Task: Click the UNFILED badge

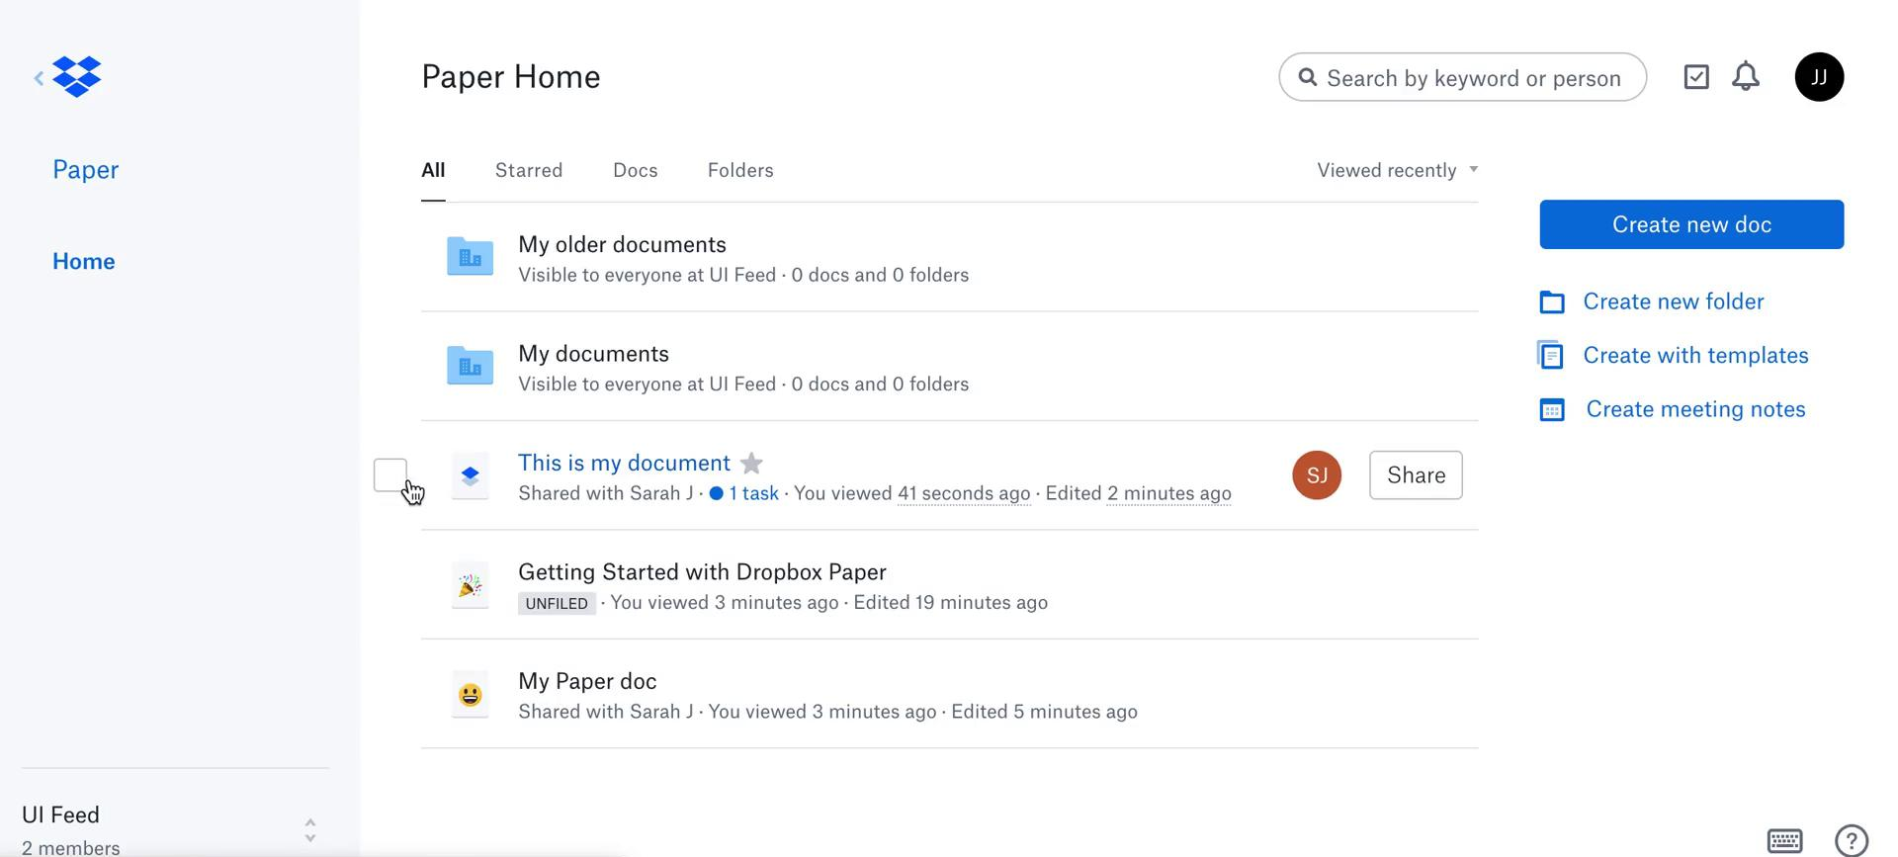Action: 557,603
